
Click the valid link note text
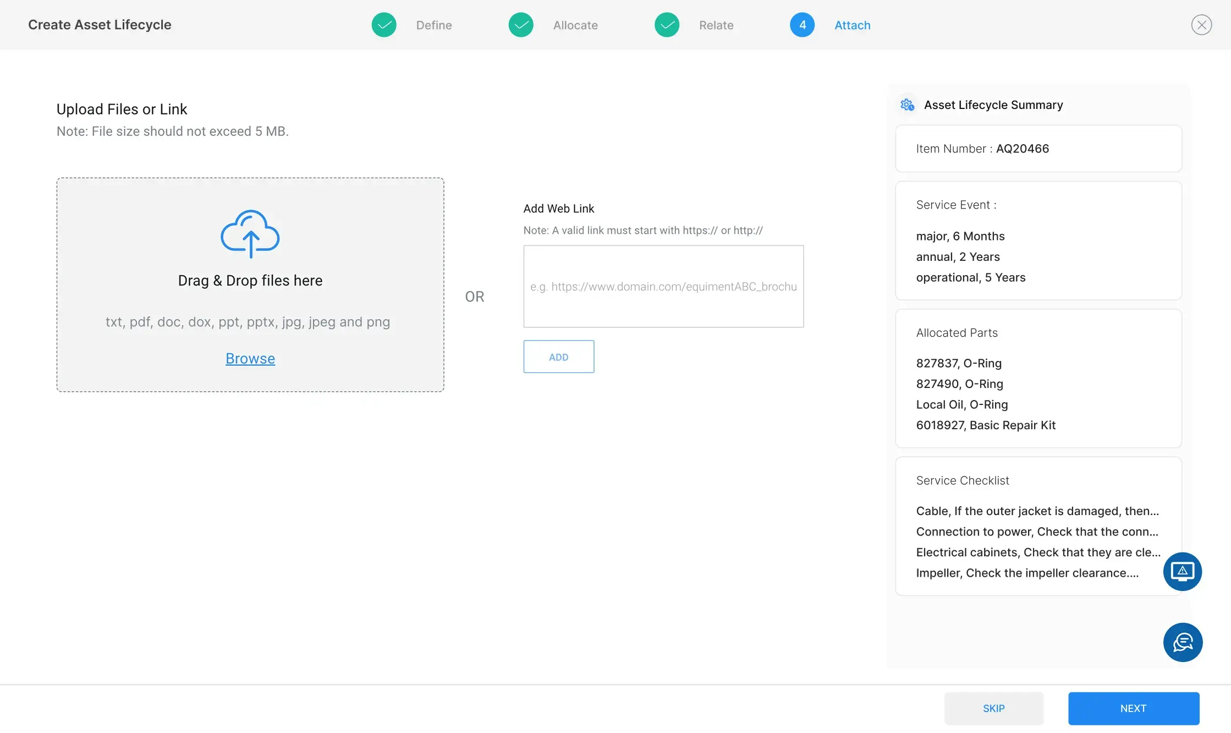pyautogui.click(x=643, y=231)
